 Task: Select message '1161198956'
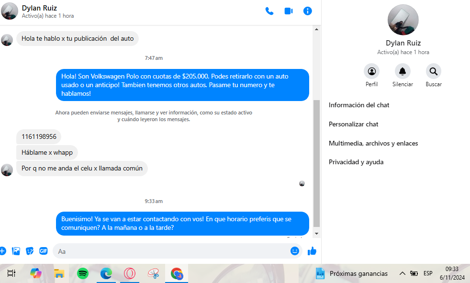39,136
